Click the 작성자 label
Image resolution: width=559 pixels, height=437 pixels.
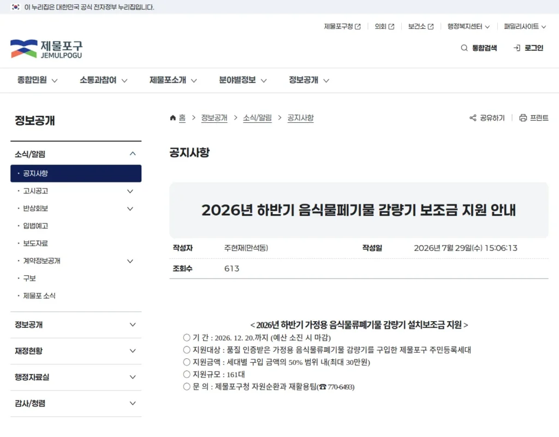click(x=182, y=248)
